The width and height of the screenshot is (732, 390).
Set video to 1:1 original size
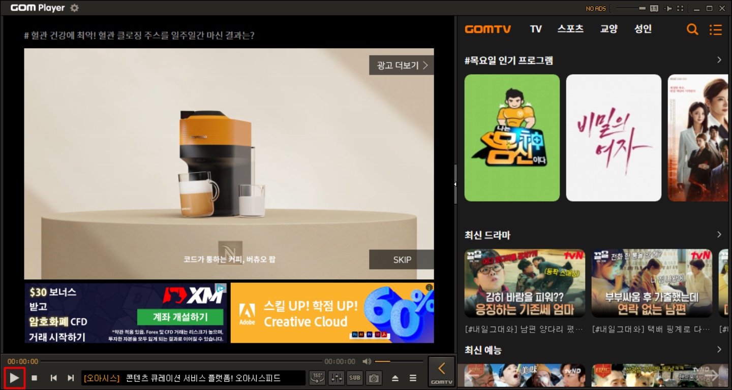coord(654,9)
